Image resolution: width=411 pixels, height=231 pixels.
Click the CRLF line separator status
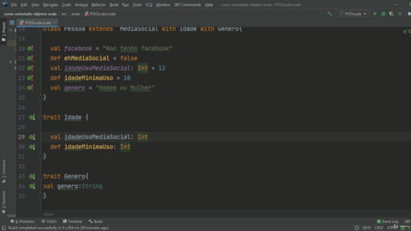point(379,228)
